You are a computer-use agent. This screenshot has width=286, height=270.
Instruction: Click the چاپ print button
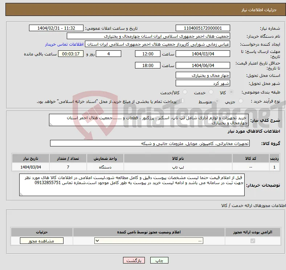click(159, 261)
